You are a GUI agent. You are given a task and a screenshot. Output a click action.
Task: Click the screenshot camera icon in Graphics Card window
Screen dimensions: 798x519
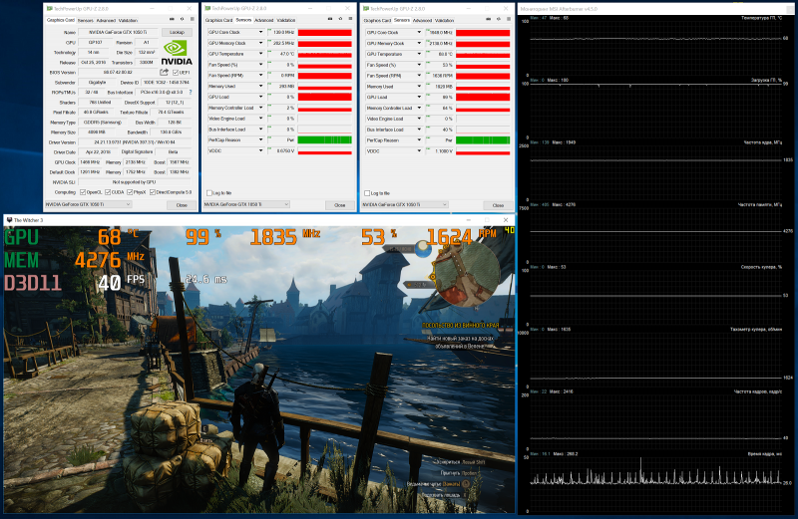(x=170, y=20)
